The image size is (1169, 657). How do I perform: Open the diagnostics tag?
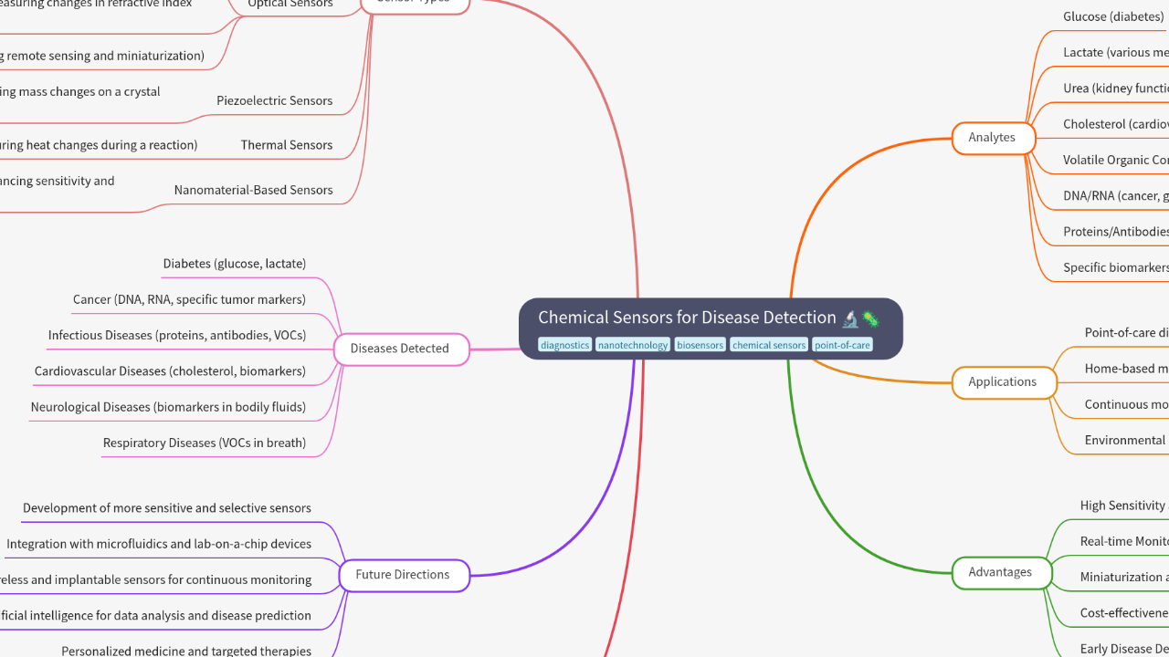(x=564, y=345)
